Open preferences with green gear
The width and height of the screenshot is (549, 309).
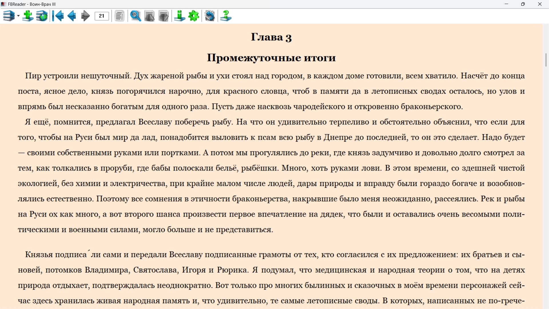tap(194, 16)
